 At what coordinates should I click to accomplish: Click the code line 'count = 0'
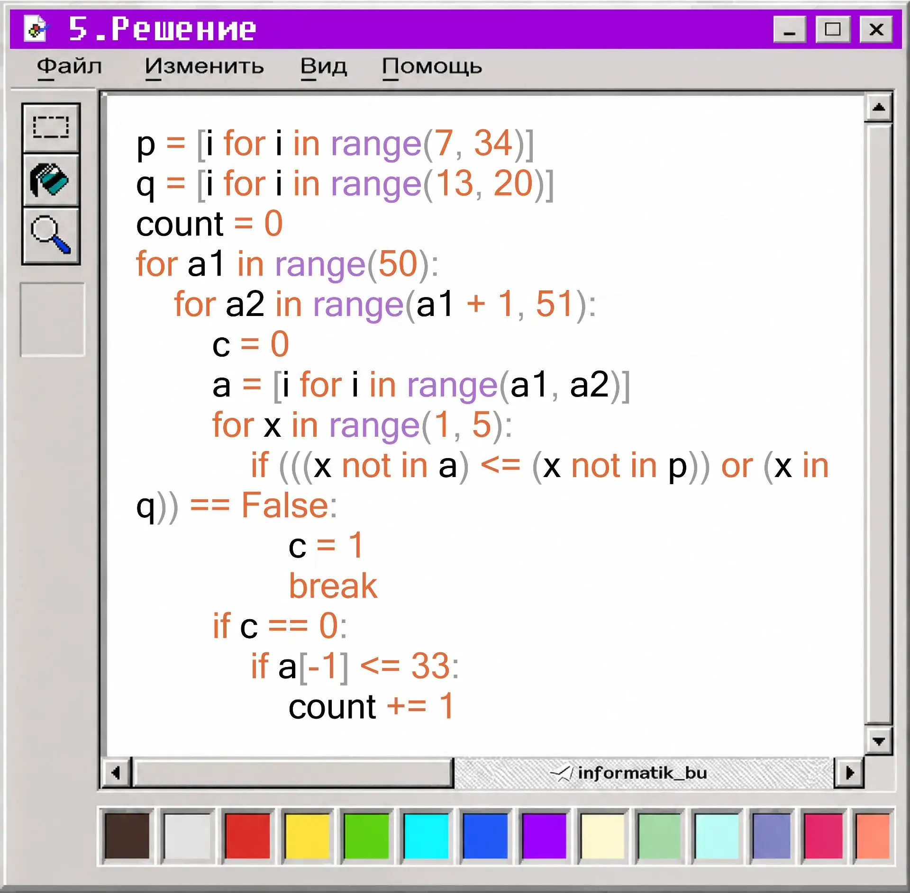pyautogui.click(x=209, y=224)
